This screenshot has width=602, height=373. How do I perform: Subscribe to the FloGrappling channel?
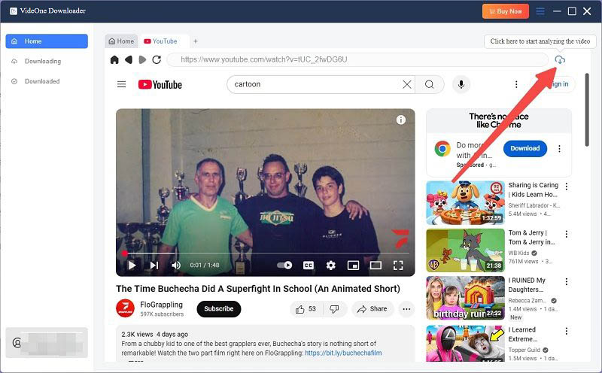pos(219,308)
